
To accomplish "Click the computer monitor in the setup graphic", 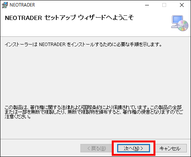I will (177, 20).
